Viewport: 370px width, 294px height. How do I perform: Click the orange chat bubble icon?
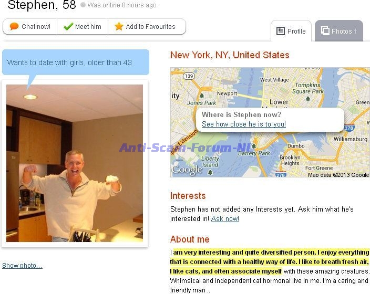tap(14, 26)
